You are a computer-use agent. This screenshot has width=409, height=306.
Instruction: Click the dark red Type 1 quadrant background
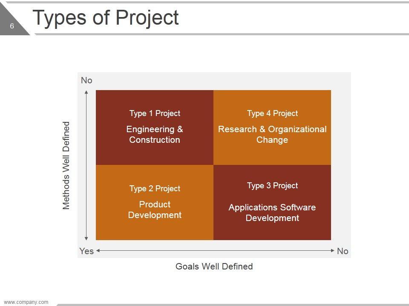(x=111, y=153)
